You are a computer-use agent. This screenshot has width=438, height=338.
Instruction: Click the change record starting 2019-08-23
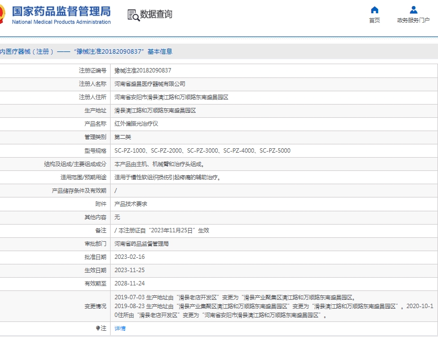tap(274, 311)
